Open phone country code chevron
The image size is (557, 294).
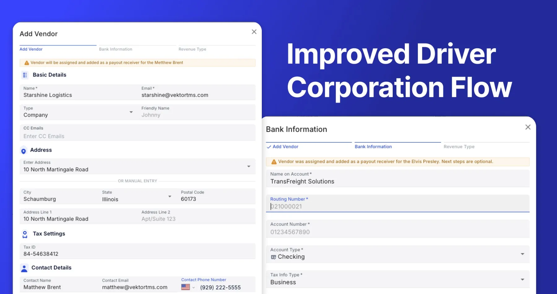tap(194, 288)
